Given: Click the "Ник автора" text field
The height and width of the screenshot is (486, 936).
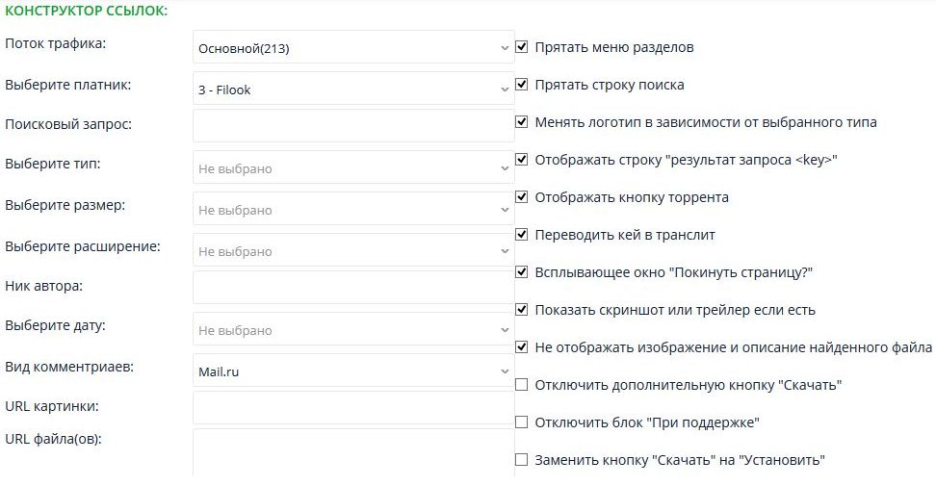Looking at the screenshot, I should tap(353, 287).
